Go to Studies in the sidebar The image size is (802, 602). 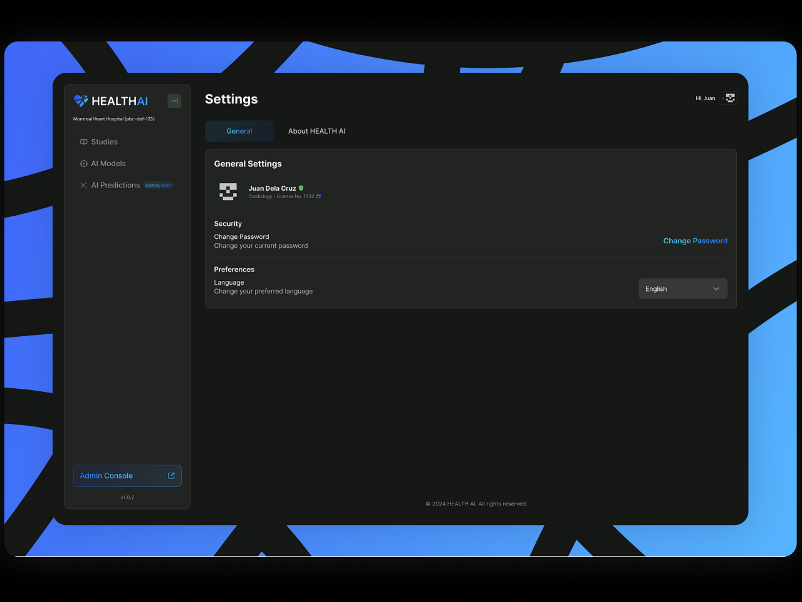pyautogui.click(x=104, y=142)
